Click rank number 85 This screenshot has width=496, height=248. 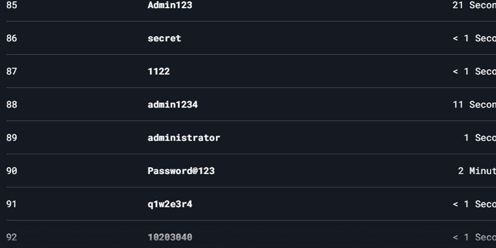coord(11,5)
